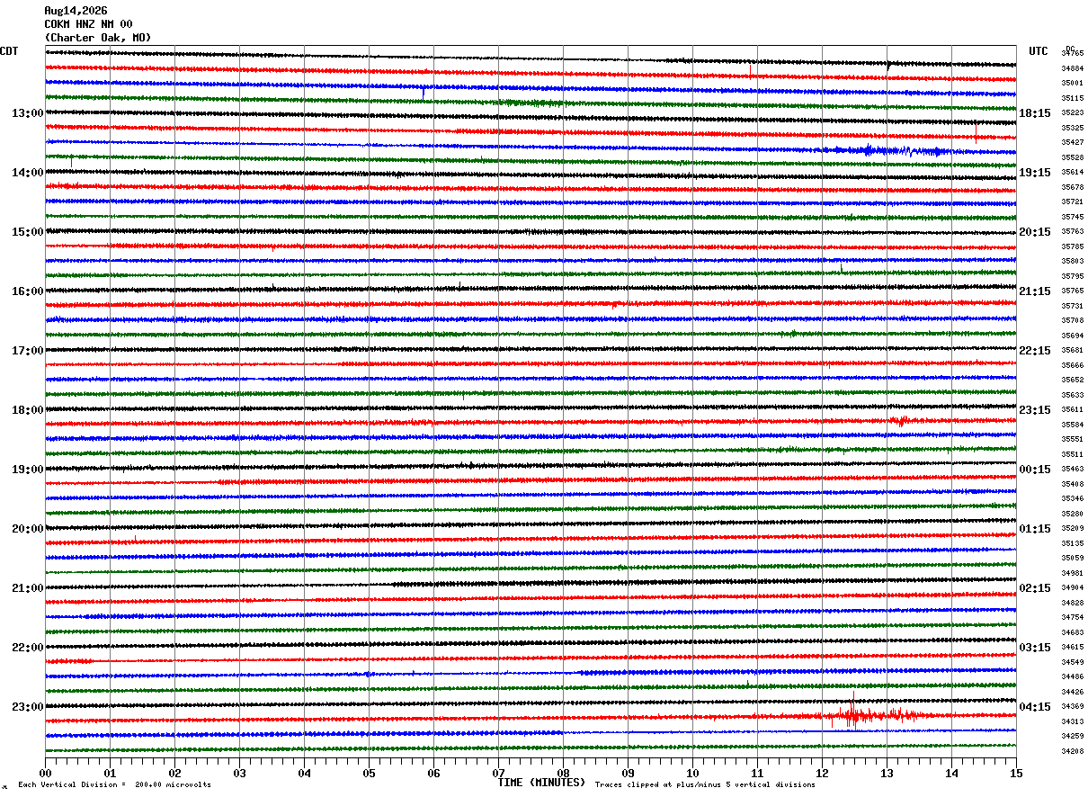Click the UTC time label '19:15'
The height and width of the screenshot is (797, 1088).
click(1035, 173)
